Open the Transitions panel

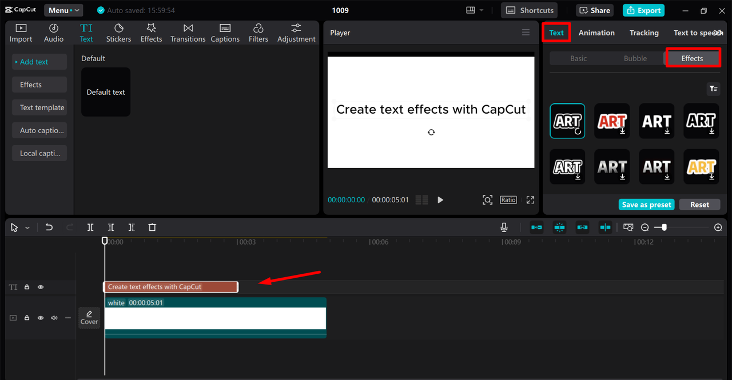188,33
